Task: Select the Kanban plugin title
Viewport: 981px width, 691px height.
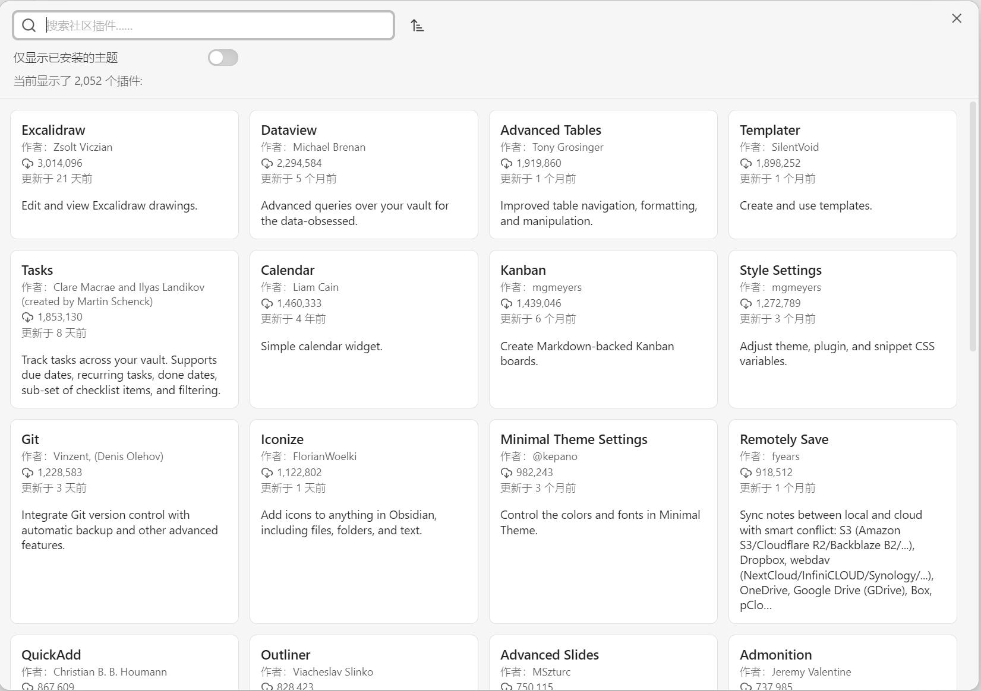Action: [523, 270]
